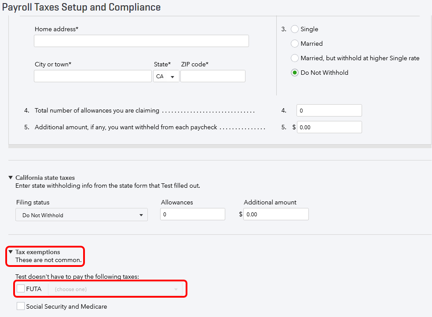The image size is (432, 317).
Task: Click the California Allowances field
Action: pyautogui.click(x=193, y=214)
